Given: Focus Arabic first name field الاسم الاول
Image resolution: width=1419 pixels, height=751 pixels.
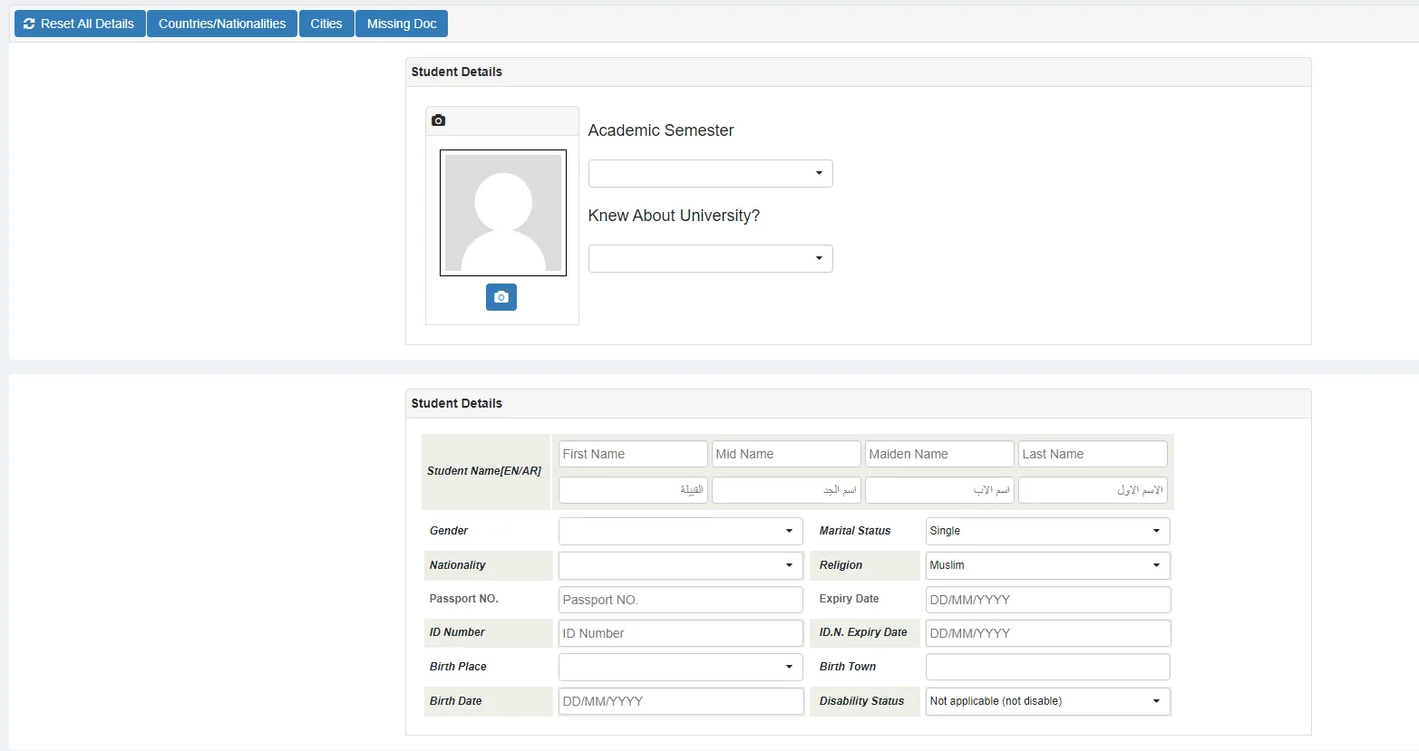Looking at the screenshot, I should click(1093, 490).
